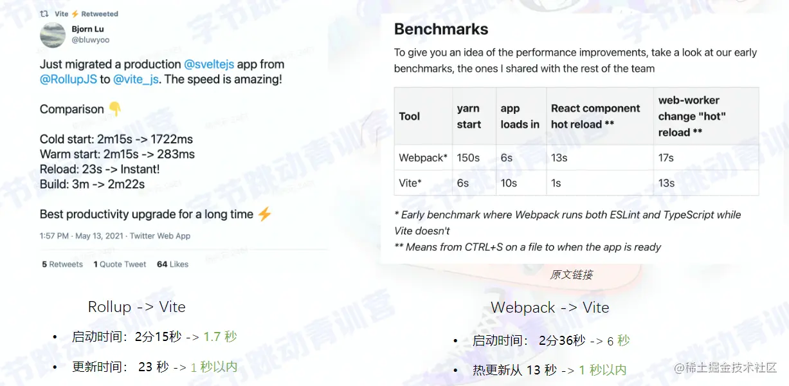View the 5 Retweets list
789x386 pixels.
point(62,264)
